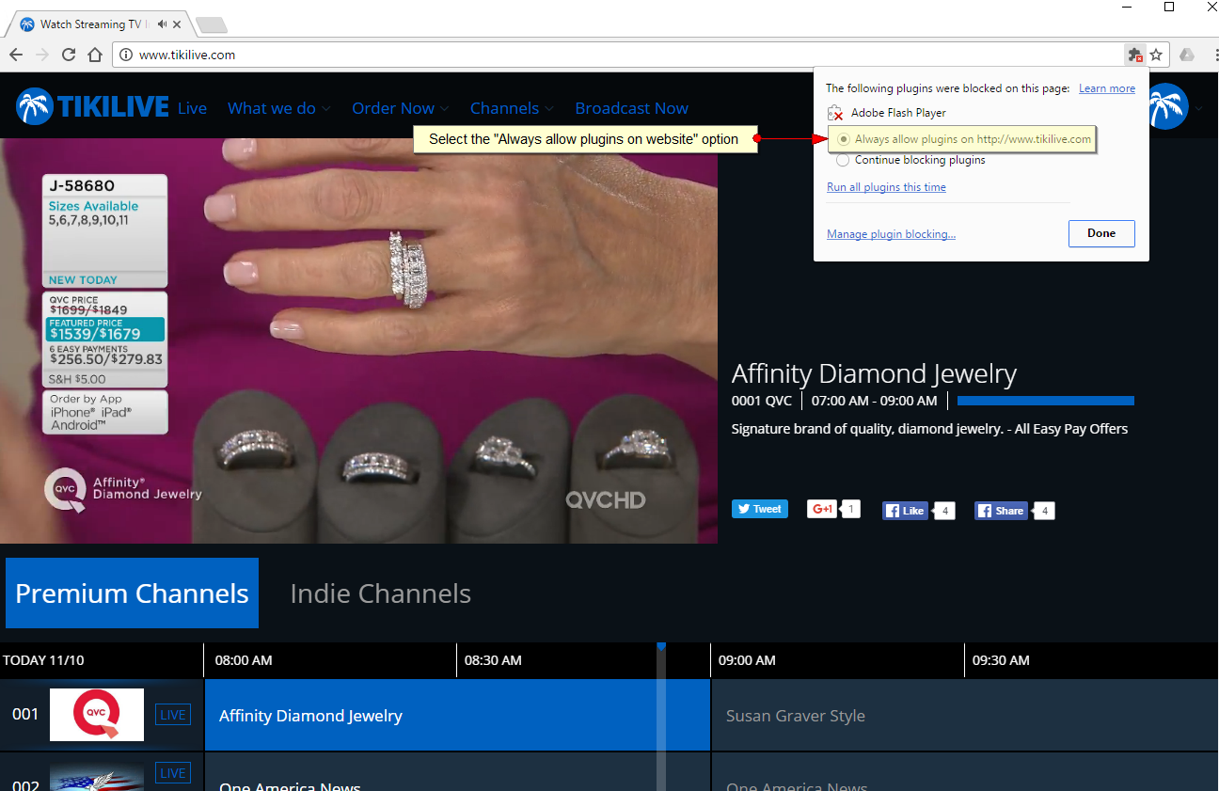Open the QVC channel logo thumbnail

pos(96,714)
